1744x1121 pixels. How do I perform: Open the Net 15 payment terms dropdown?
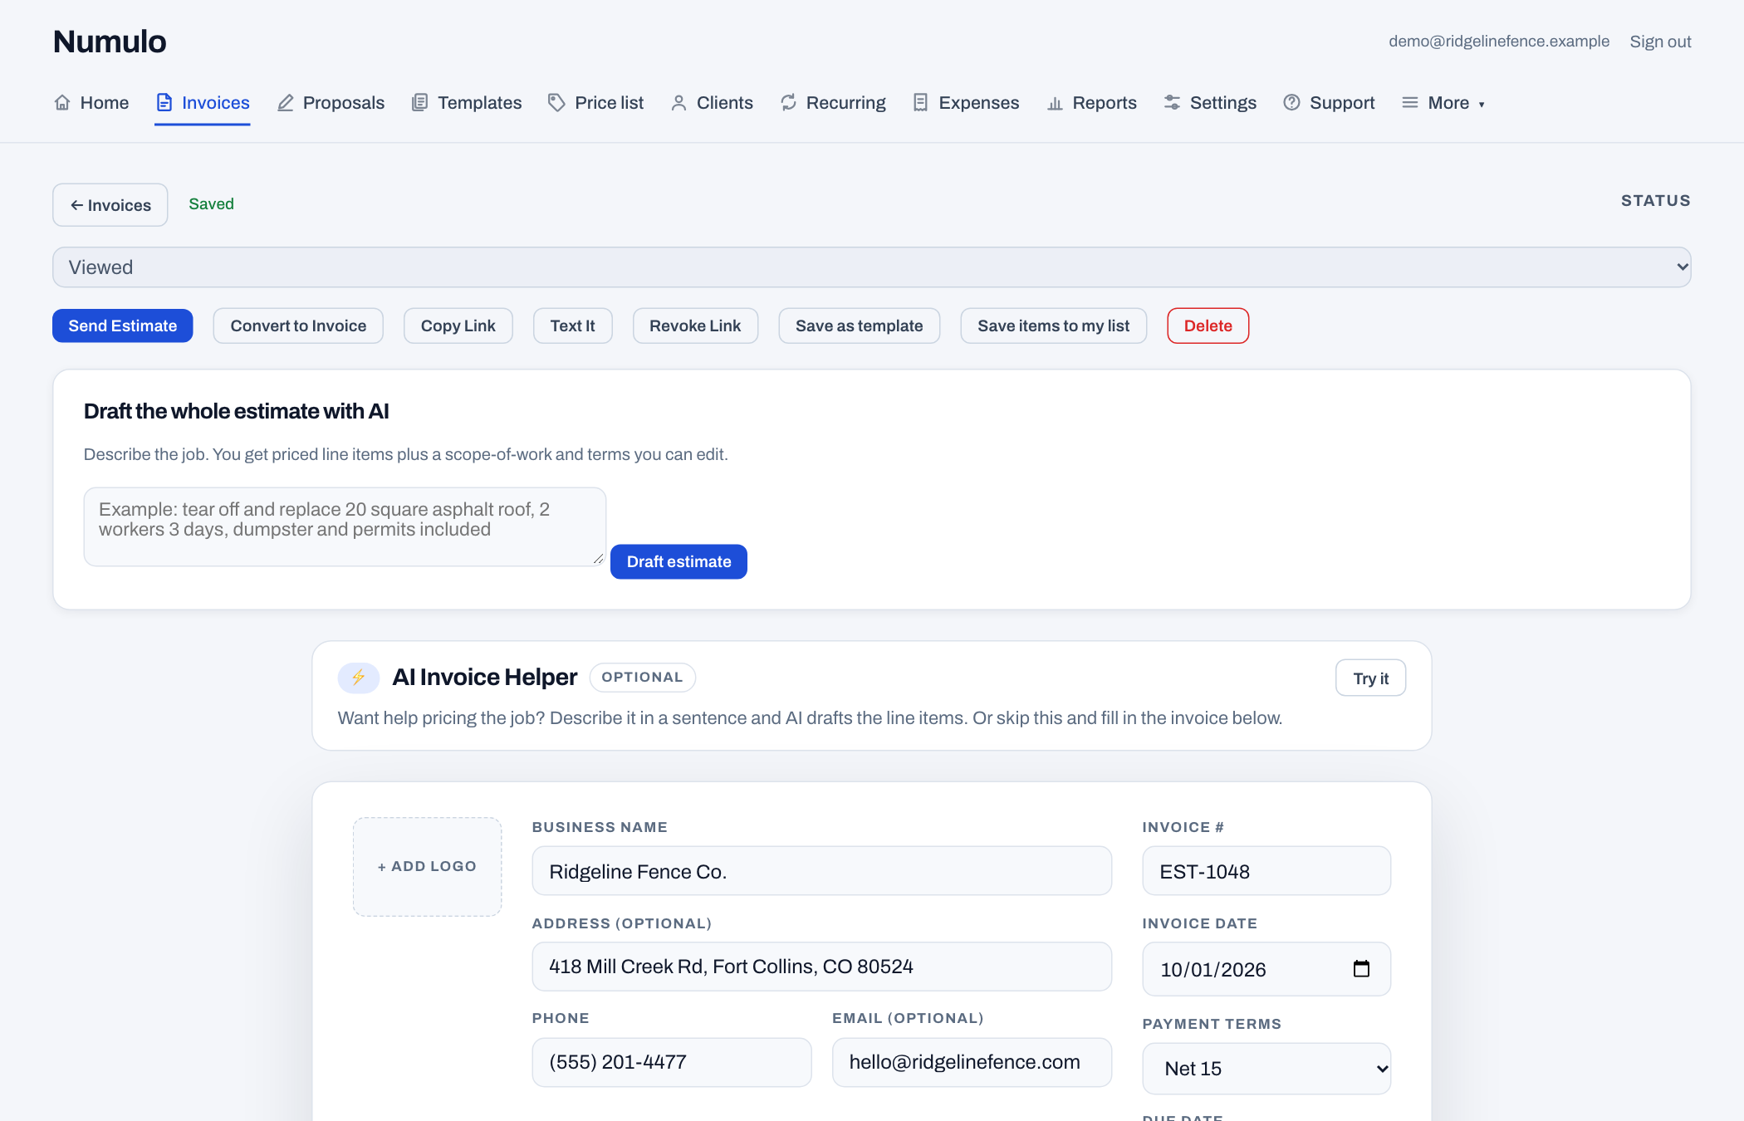click(x=1266, y=1069)
